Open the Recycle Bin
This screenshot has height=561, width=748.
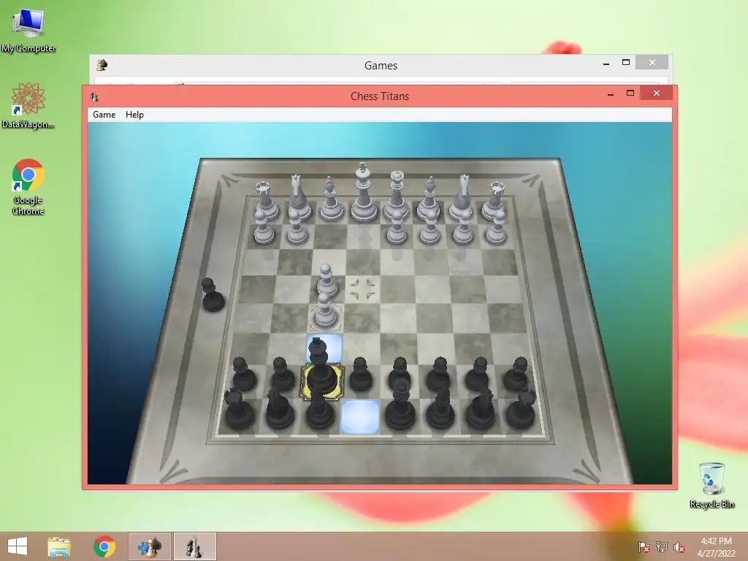[x=711, y=485]
